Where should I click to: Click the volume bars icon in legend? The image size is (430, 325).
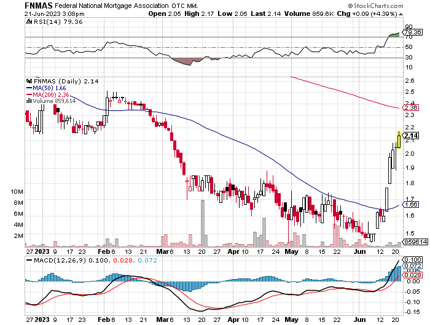click(x=29, y=101)
